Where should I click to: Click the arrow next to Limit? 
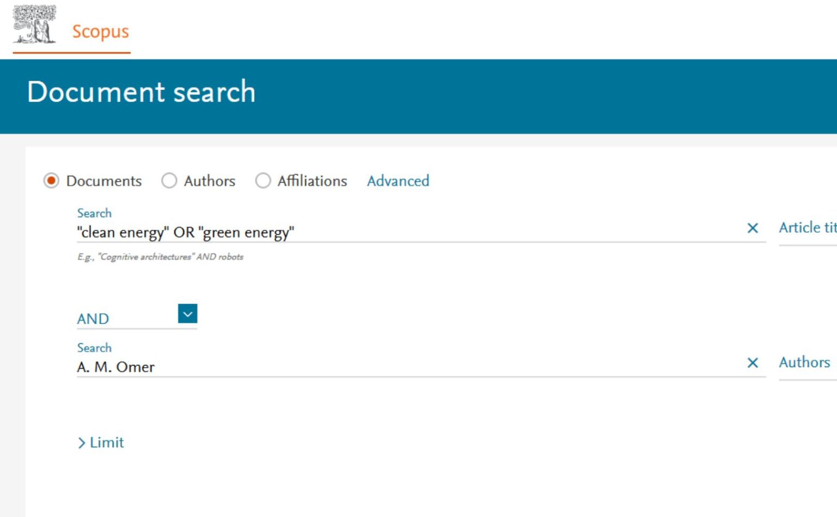click(82, 443)
